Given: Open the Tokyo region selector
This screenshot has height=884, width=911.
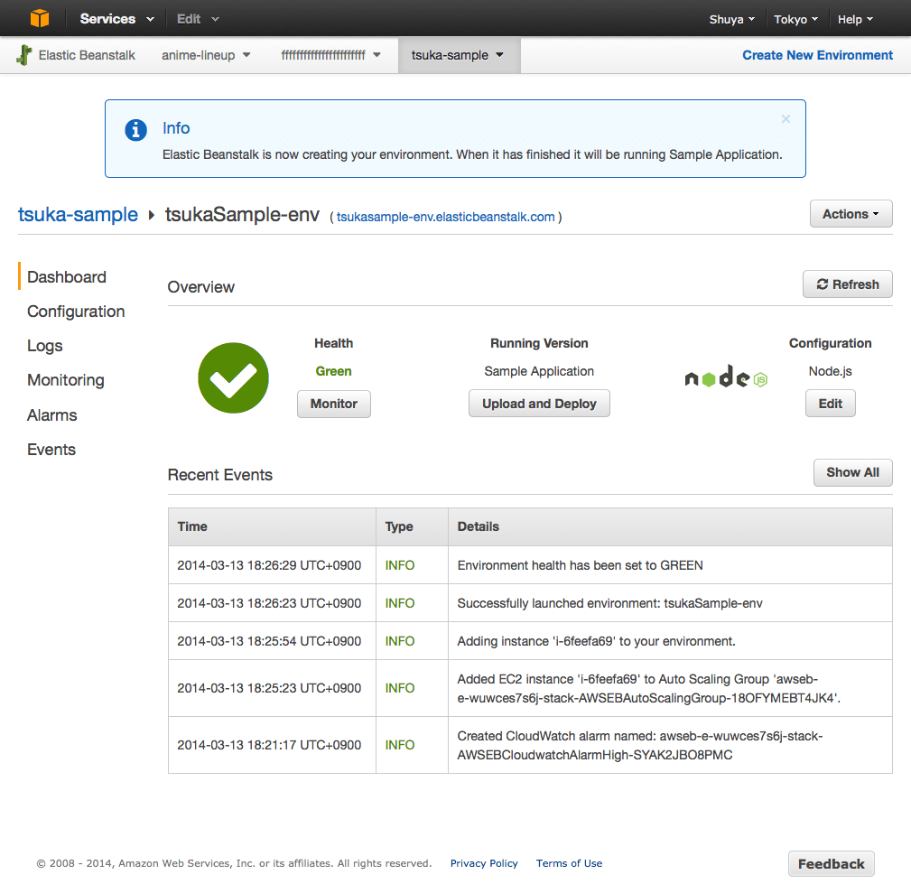Looking at the screenshot, I should (796, 19).
